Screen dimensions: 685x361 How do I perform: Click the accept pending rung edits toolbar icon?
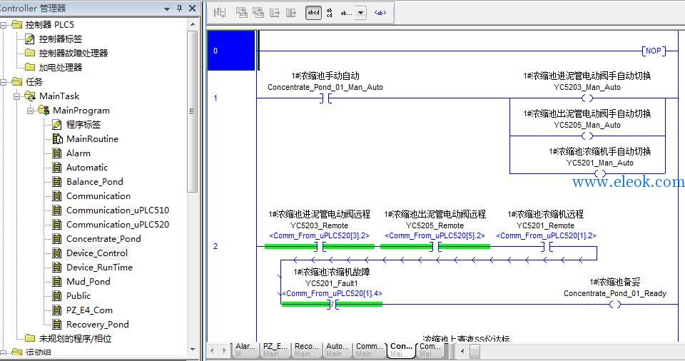click(242, 12)
